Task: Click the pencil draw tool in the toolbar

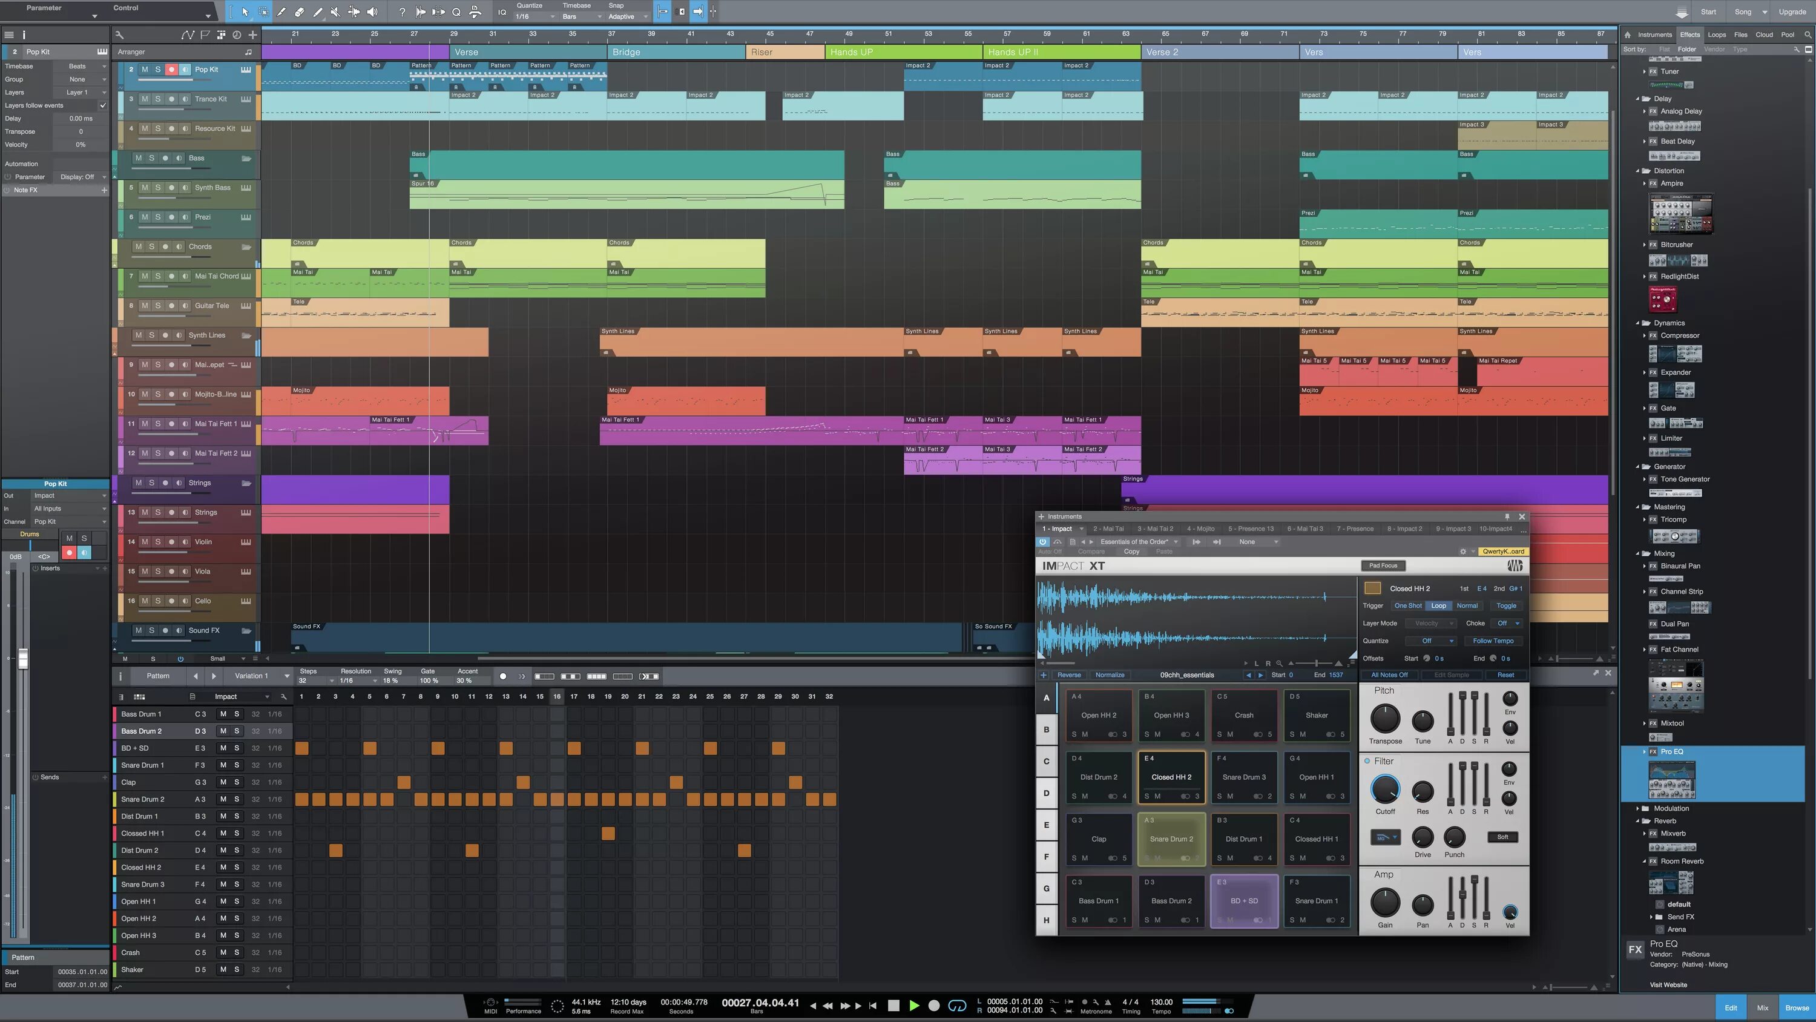Action: pyautogui.click(x=281, y=12)
